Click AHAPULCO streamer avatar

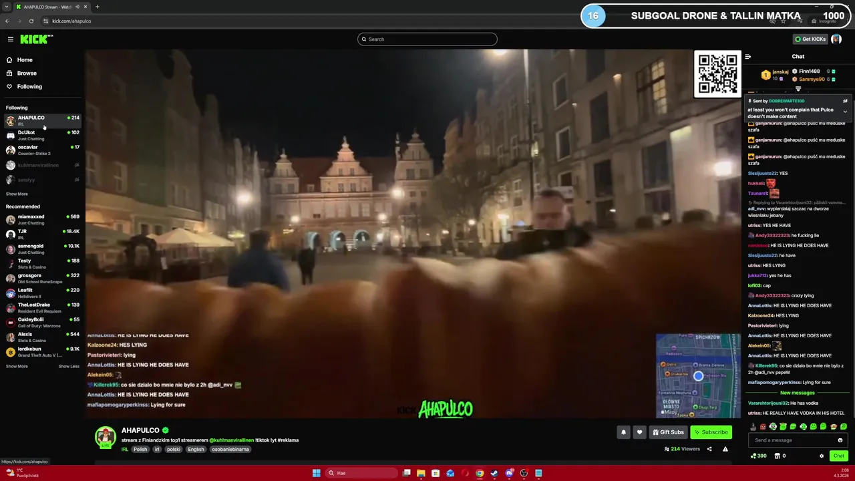105,437
